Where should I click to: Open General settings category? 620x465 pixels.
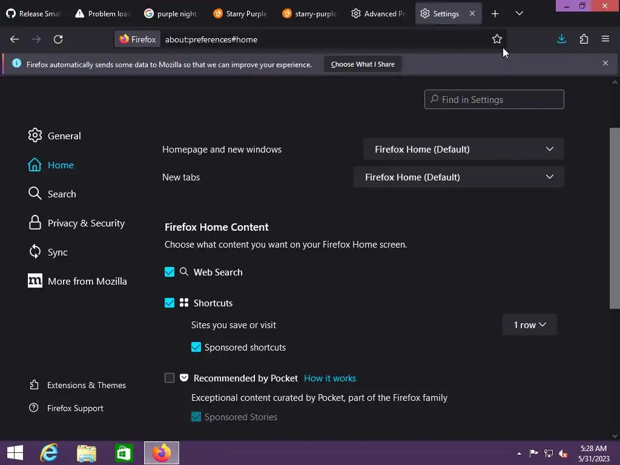click(54, 136)
